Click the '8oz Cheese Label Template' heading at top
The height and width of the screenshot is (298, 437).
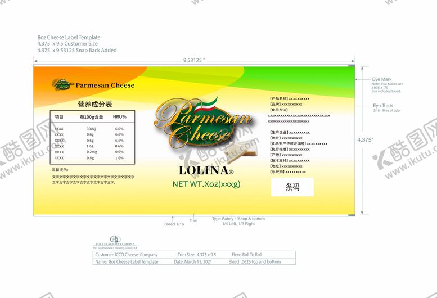[69, 37]
